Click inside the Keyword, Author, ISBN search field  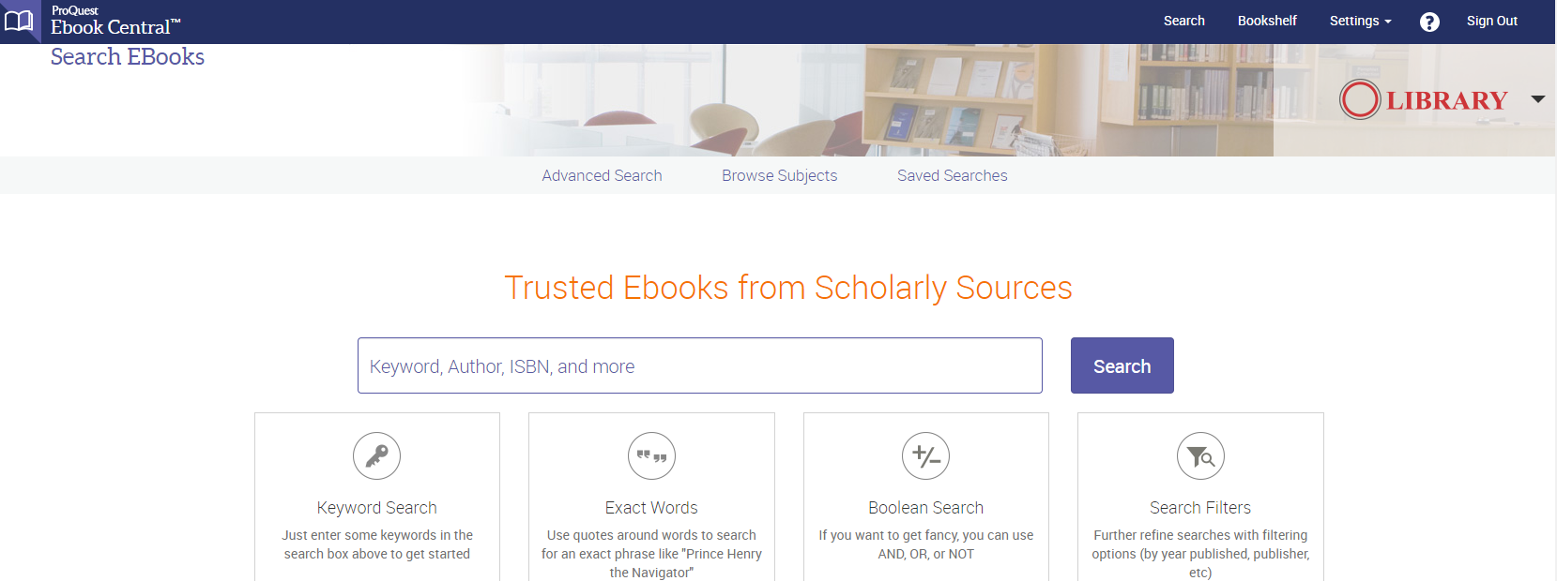tap(699, 365)
